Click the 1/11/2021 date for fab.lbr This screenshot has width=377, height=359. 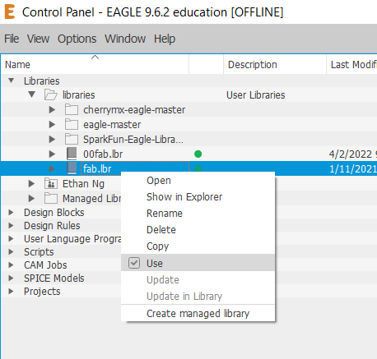(353, 169)
